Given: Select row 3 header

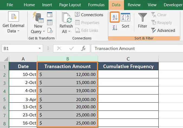Looking at the screenshot, I should 4,82.
